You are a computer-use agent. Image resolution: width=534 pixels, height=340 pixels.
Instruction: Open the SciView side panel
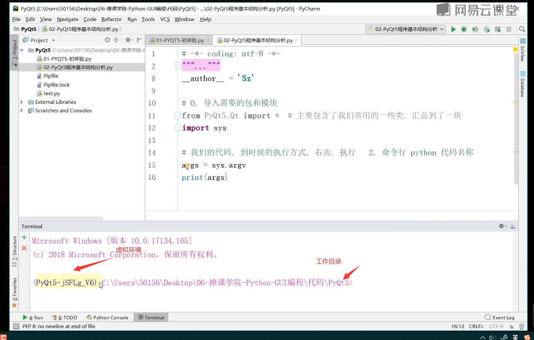[523, 50]
